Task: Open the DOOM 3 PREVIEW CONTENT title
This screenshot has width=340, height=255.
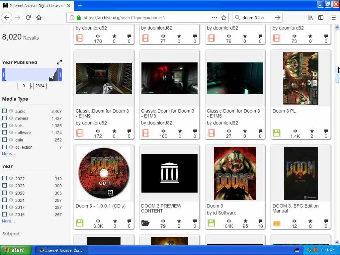Action: tap(161, 209)
